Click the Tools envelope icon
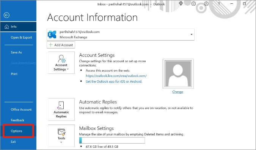256x150 pixels. click(x=61, y=132)
